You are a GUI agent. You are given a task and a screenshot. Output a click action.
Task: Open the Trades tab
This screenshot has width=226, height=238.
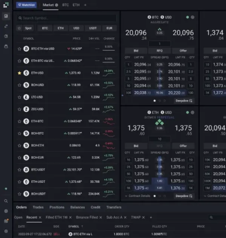coord(38,207)
